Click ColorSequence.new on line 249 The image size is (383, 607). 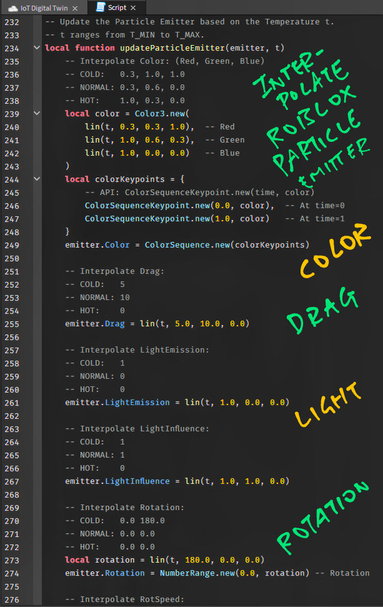187,245
